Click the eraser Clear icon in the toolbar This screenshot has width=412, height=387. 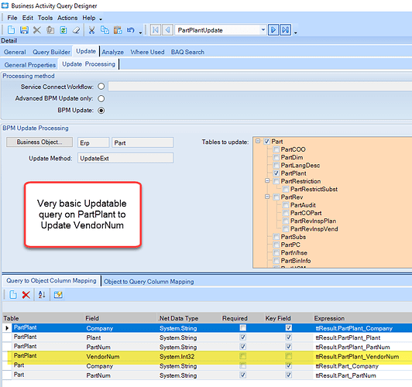coord(76,30)
